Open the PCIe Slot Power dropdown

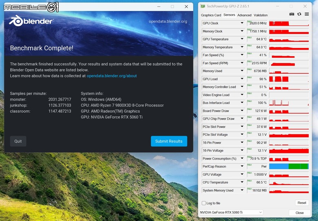click(x=242, y=127)
